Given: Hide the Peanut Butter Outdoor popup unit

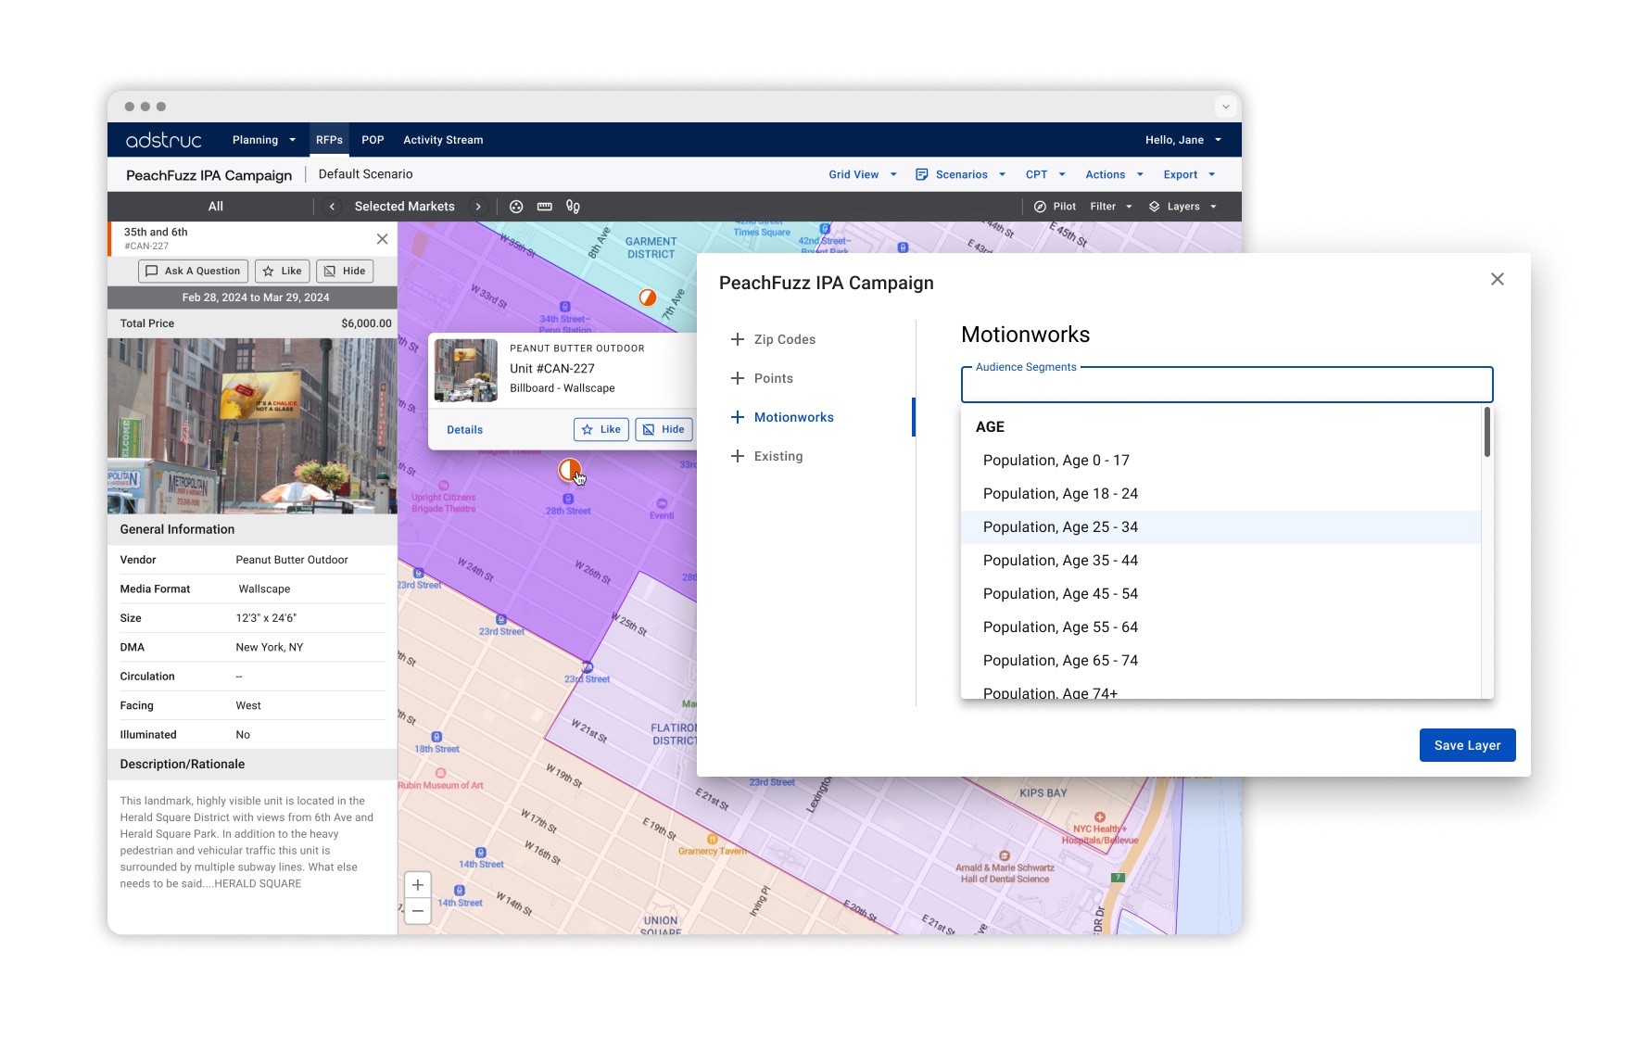Looking at the screenshot, I should 664,429.
